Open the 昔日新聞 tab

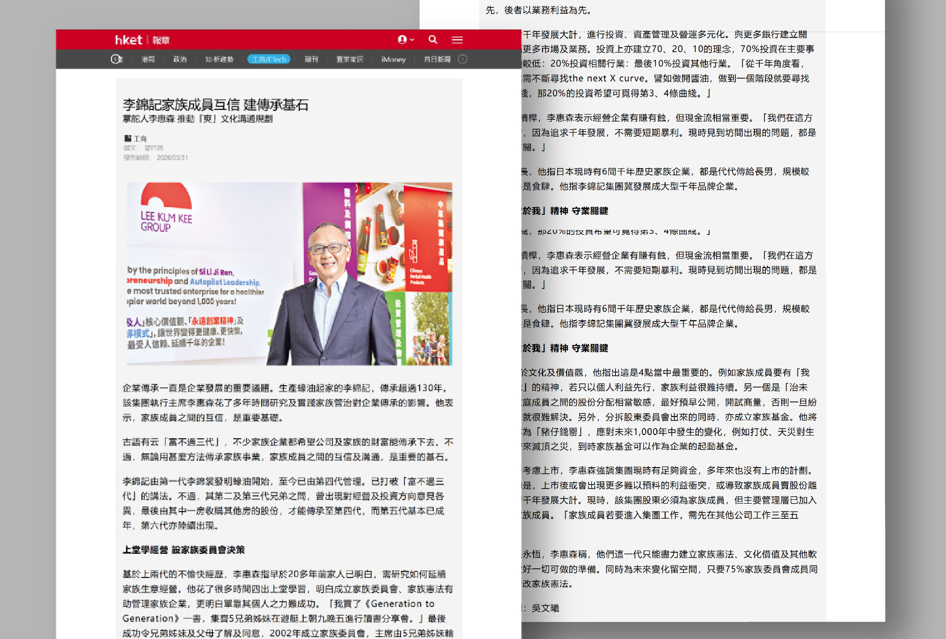coord(437,59)
